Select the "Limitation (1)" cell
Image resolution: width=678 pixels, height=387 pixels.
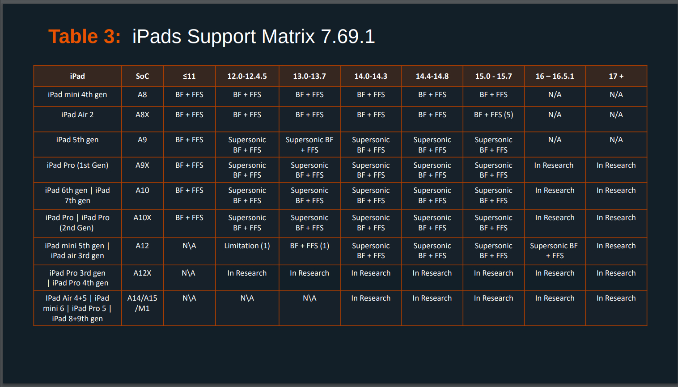[247, 246]
